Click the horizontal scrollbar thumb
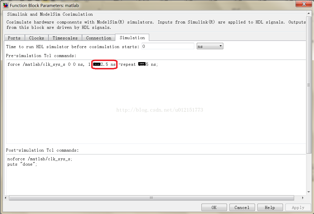This screenshot has height=214, width=314. (x=151, y=198)
